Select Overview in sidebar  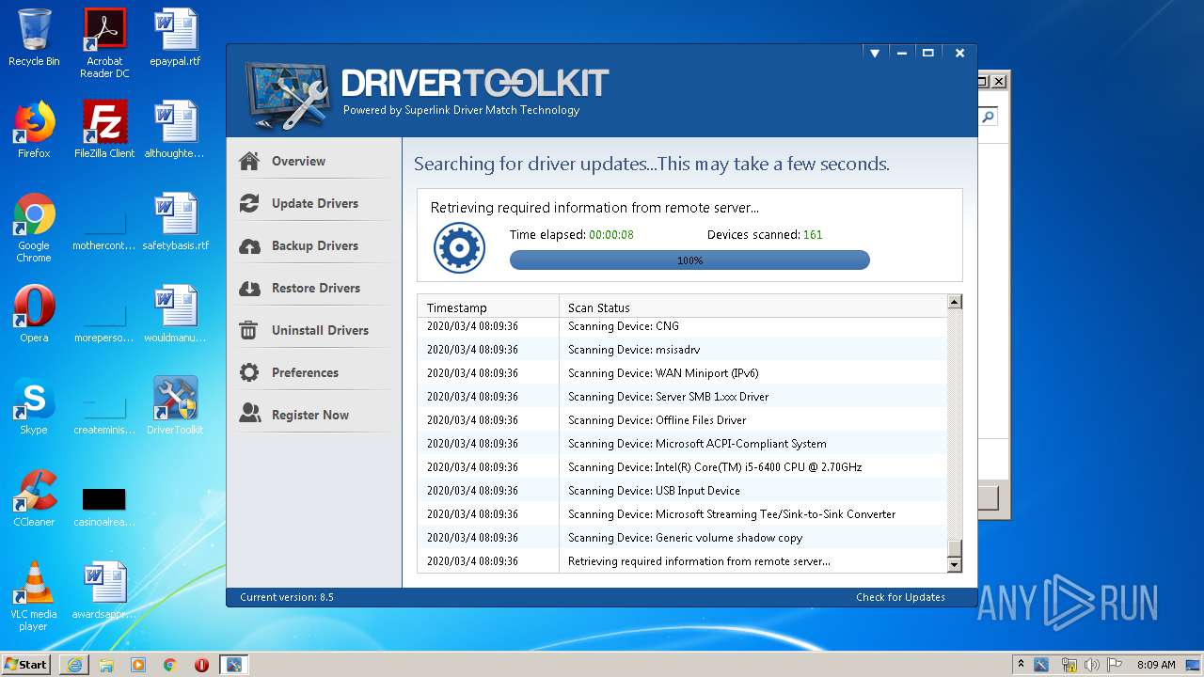point(314,161)
